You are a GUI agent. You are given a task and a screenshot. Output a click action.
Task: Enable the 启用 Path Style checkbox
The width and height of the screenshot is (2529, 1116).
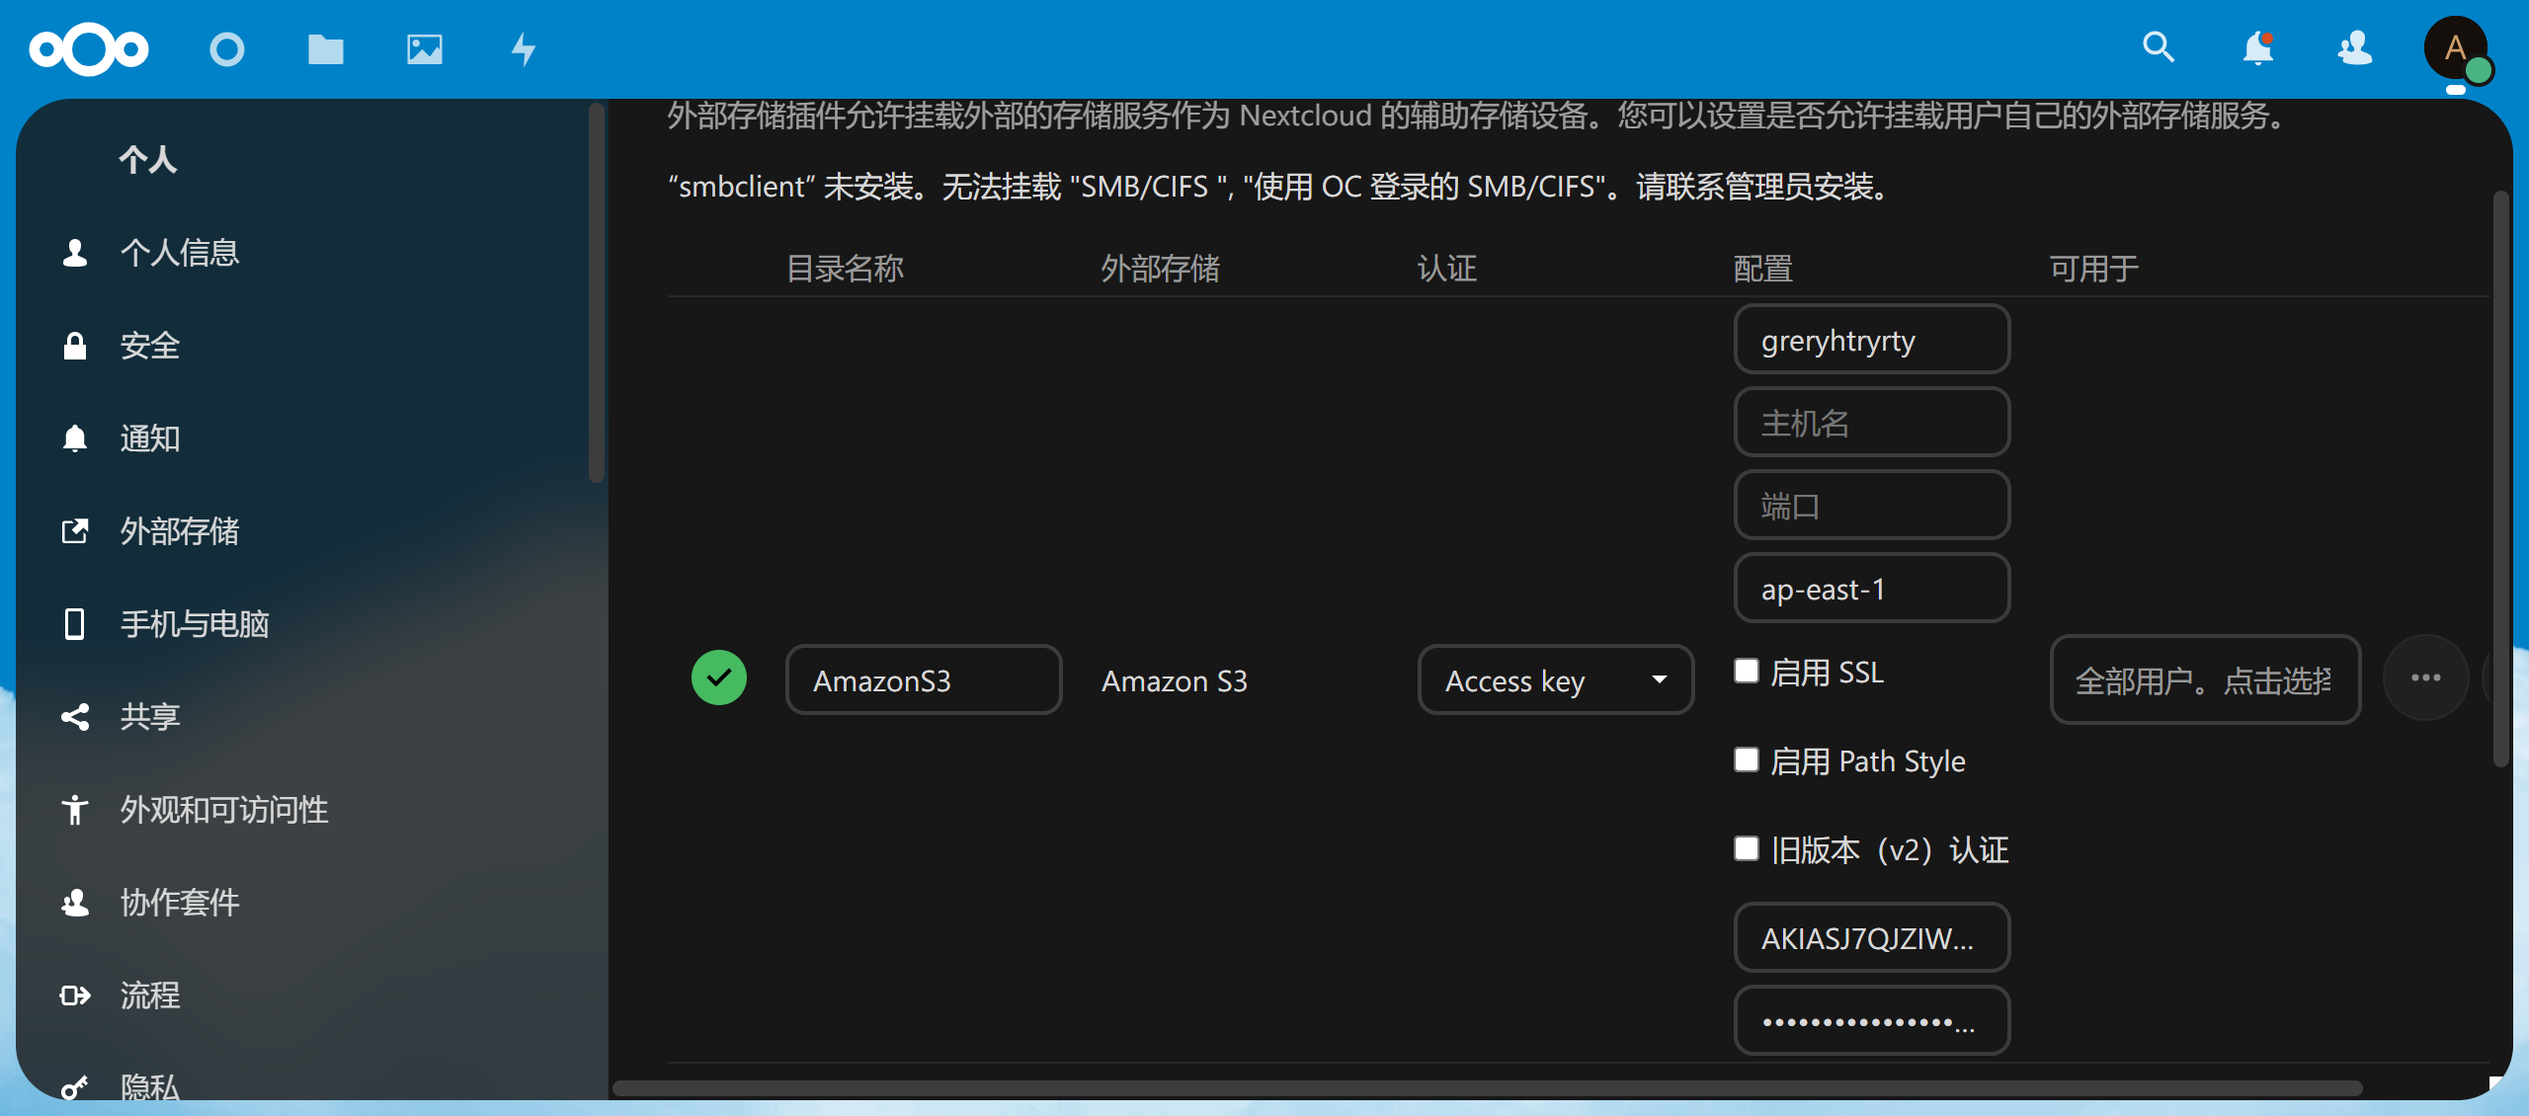tap(1747, 760)
